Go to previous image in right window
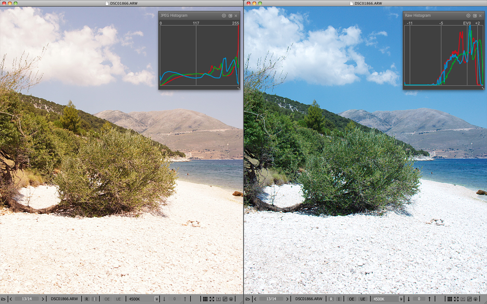Viewport: 487px width, 304px height. pyautogui.click(x=255, y=299)
